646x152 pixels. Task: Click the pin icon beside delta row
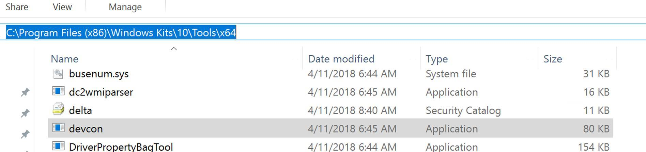coord(25,113)
